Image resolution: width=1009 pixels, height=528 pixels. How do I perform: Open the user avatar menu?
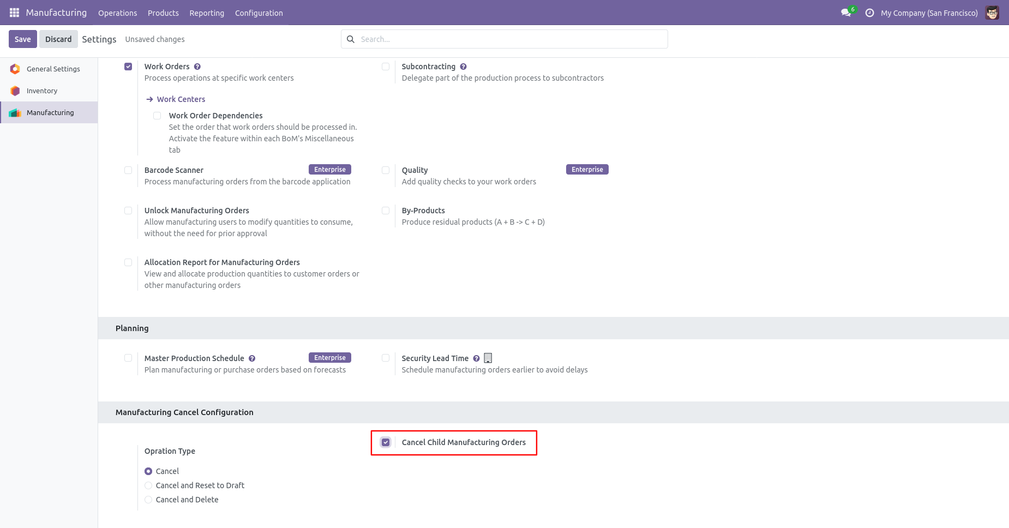[992, 13]
